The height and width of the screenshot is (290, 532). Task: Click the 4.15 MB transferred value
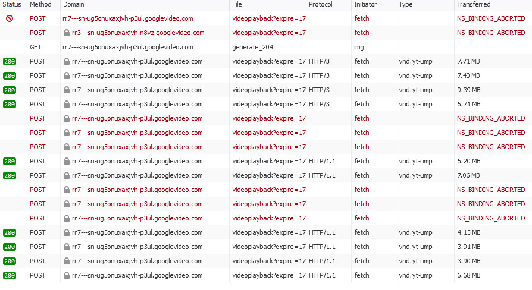pyautogui.click(x=468, y=232)
